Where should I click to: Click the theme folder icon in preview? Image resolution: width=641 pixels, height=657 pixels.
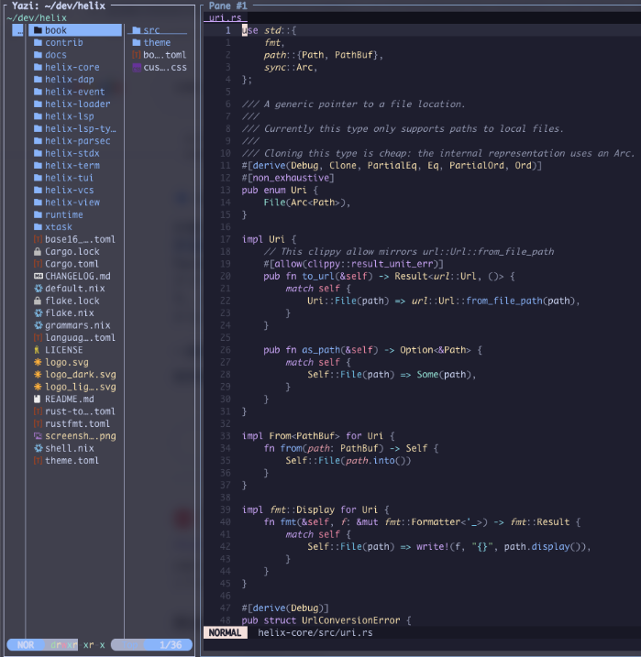point(137,42)
